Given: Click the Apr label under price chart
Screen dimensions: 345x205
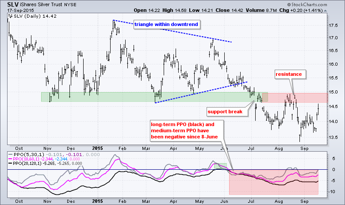Looking at the screenshot, I should [x=173, y=149].
